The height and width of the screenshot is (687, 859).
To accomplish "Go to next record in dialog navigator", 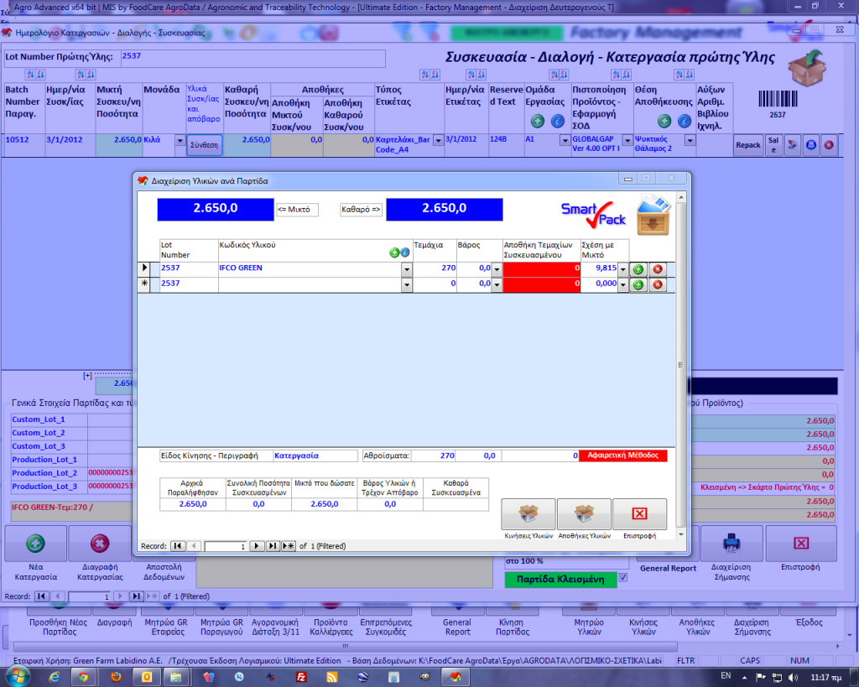I will 257,546.
